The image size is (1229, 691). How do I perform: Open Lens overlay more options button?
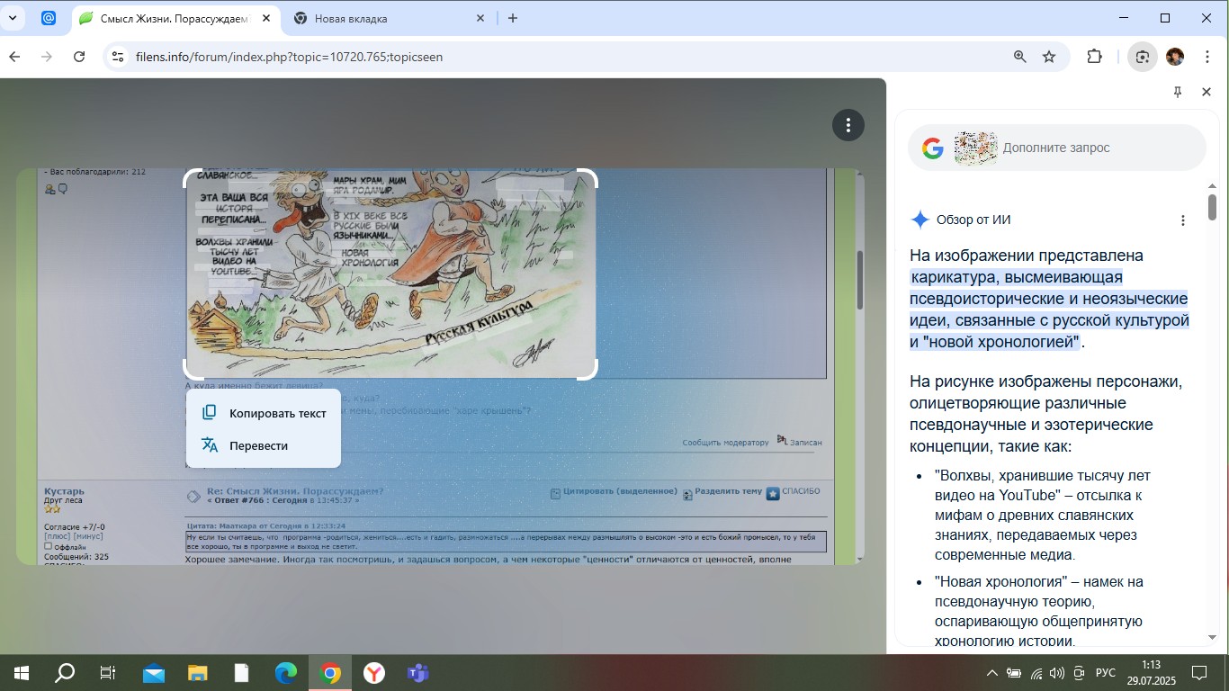pos(848,125)
